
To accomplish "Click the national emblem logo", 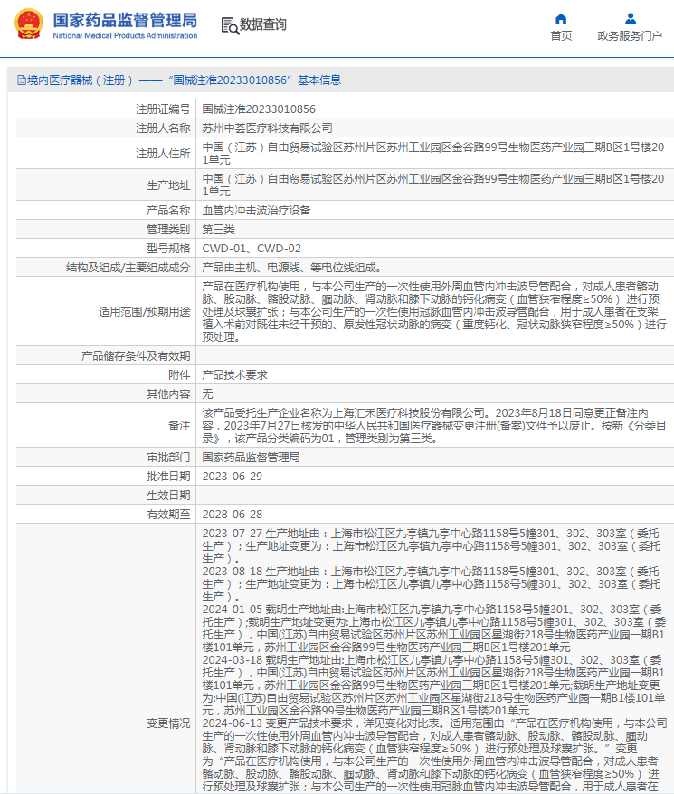I will point(28,24).
